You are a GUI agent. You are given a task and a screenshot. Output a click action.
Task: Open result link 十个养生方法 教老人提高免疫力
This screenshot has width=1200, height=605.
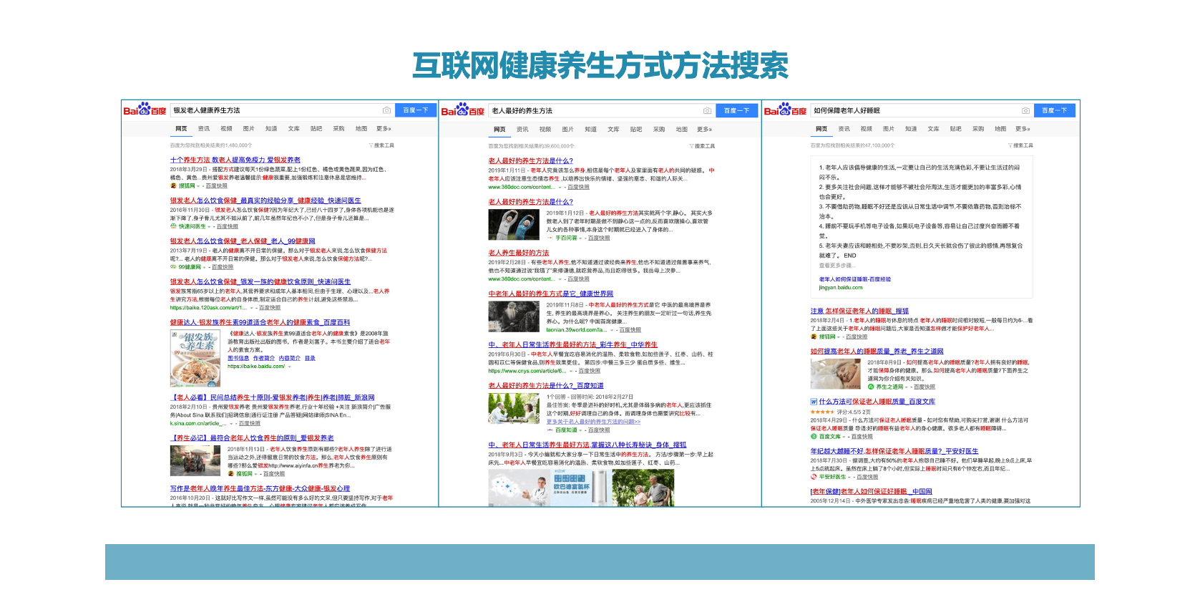click(235, 160)
